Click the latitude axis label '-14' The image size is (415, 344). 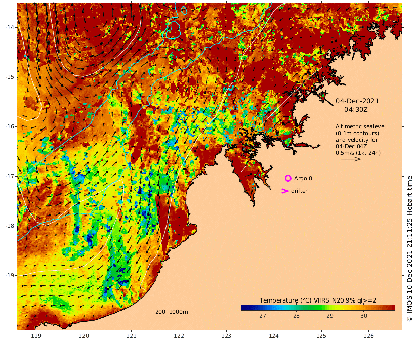tap(10, 27)
